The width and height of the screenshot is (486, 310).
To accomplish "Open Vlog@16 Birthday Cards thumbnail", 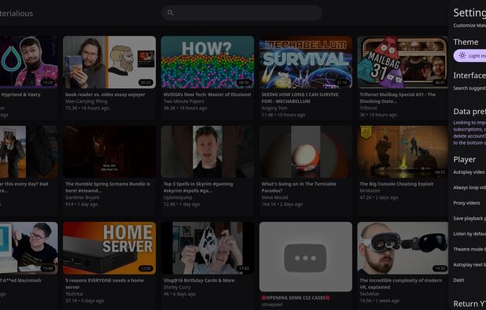I will tap(208, 248).
